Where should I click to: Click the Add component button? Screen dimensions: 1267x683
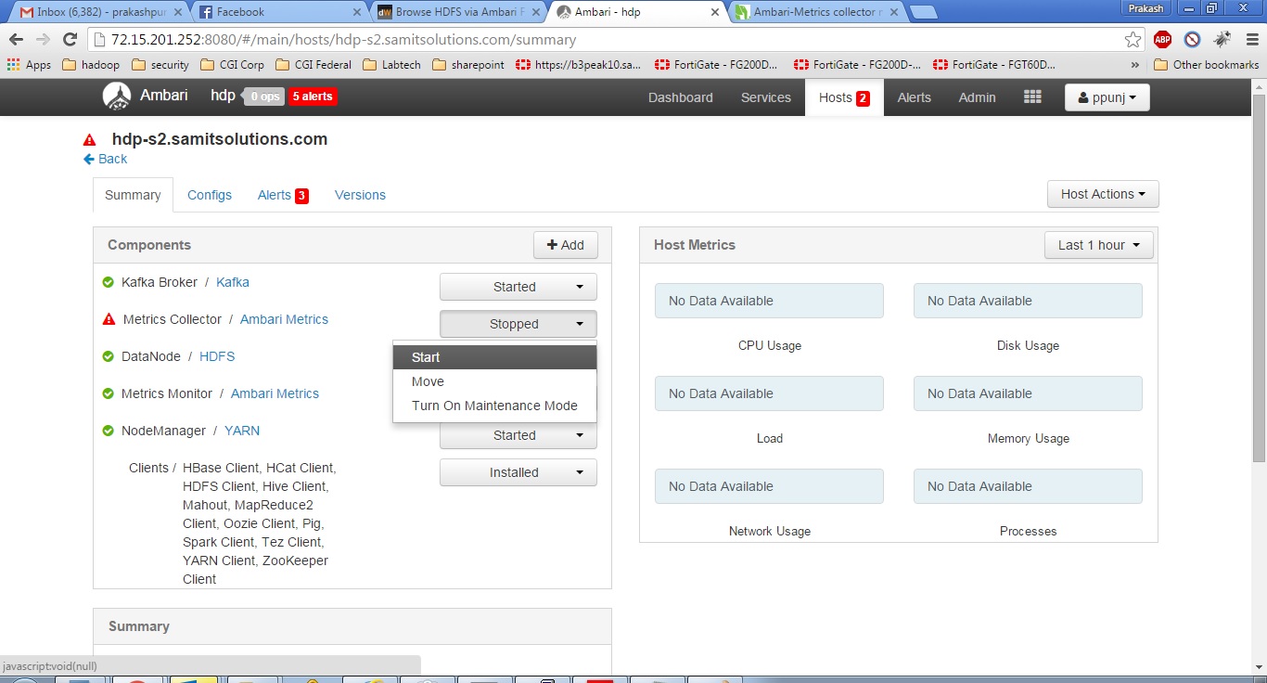[x=566, y=245]
